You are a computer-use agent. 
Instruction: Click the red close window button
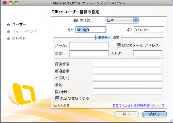click(x=5, y=3)
